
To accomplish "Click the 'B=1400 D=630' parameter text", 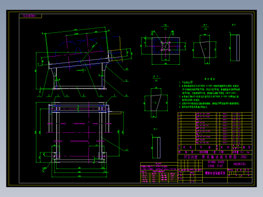I will tap(216, 162).
